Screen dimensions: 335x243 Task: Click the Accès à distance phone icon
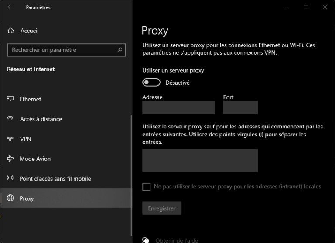[x=10, y=119]
